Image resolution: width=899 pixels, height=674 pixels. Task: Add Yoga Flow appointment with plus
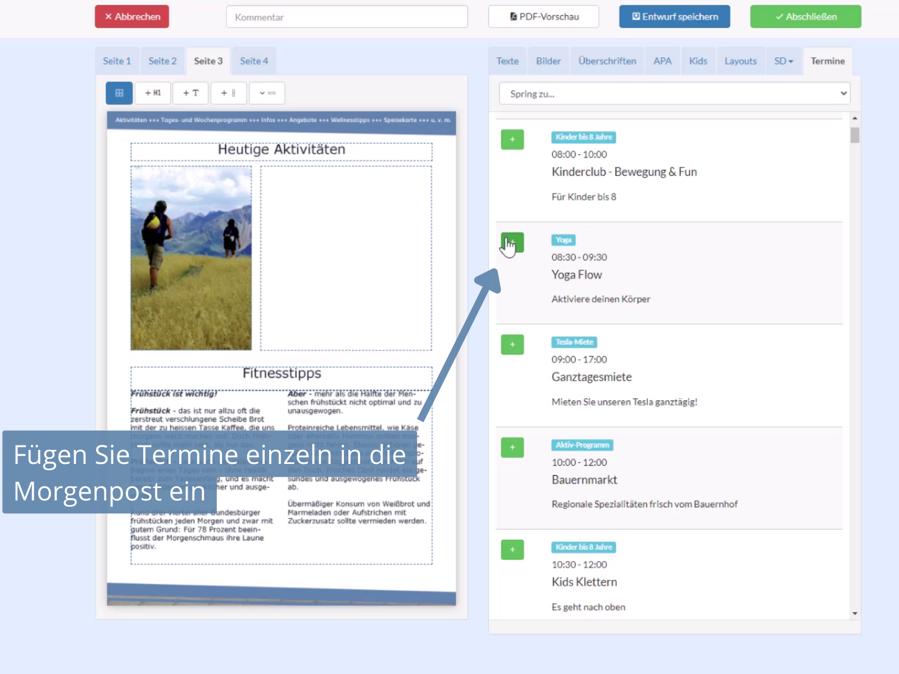[512, 242]
